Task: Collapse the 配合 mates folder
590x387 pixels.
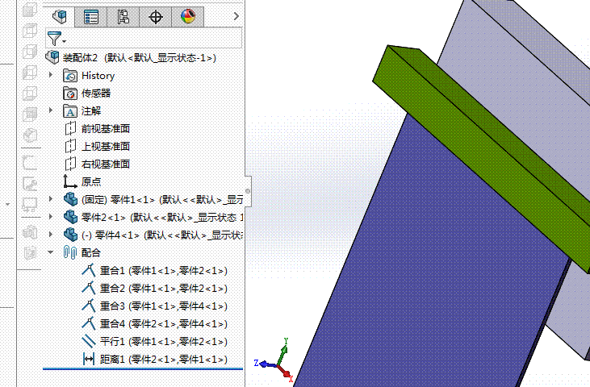Action: tap(51, 252)
